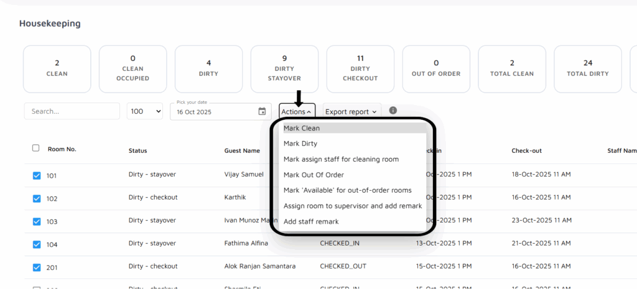Collapse the Actions dropdown

(x=297, y=112)
